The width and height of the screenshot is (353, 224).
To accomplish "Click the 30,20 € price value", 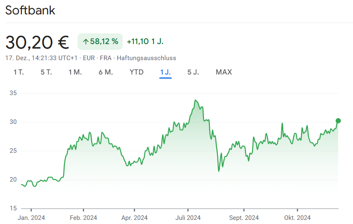I will [x=37, y=42].
